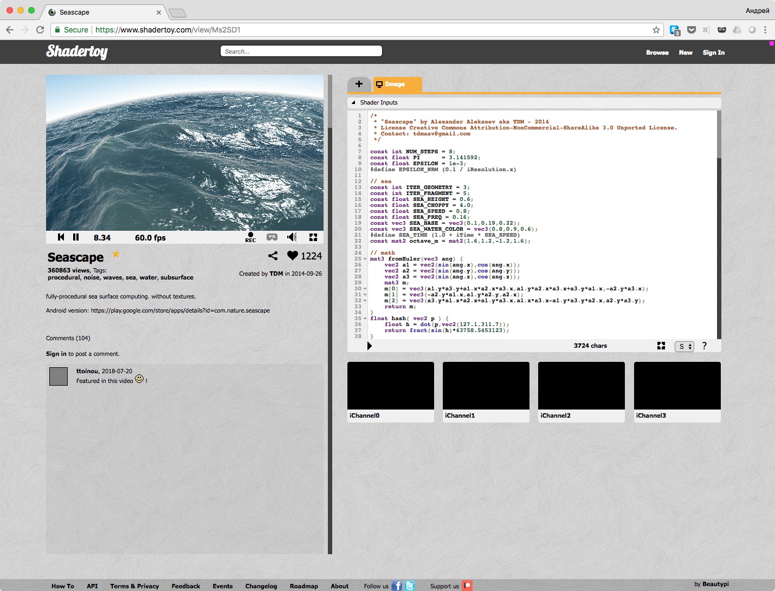Image resolution: width=775 pixels, height=591 pixels.
Task: Enable VR mode icon
Action: pos(272,237)
